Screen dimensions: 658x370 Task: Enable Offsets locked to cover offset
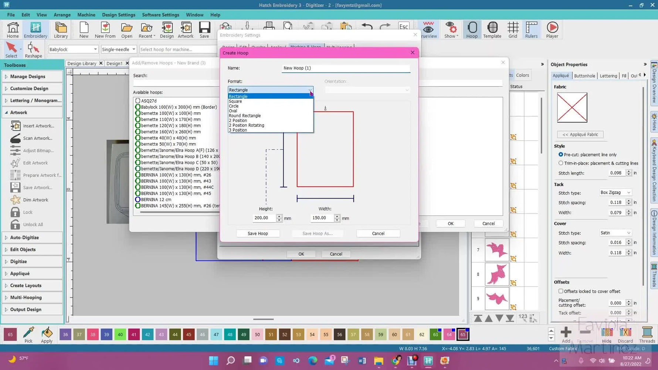click(561, 291)
